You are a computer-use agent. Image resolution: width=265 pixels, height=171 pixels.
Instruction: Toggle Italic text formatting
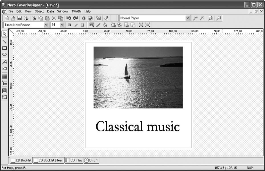[x=76, y=25]
